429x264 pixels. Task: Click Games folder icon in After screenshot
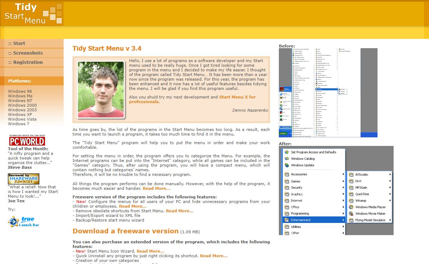(x=287, y=181)
